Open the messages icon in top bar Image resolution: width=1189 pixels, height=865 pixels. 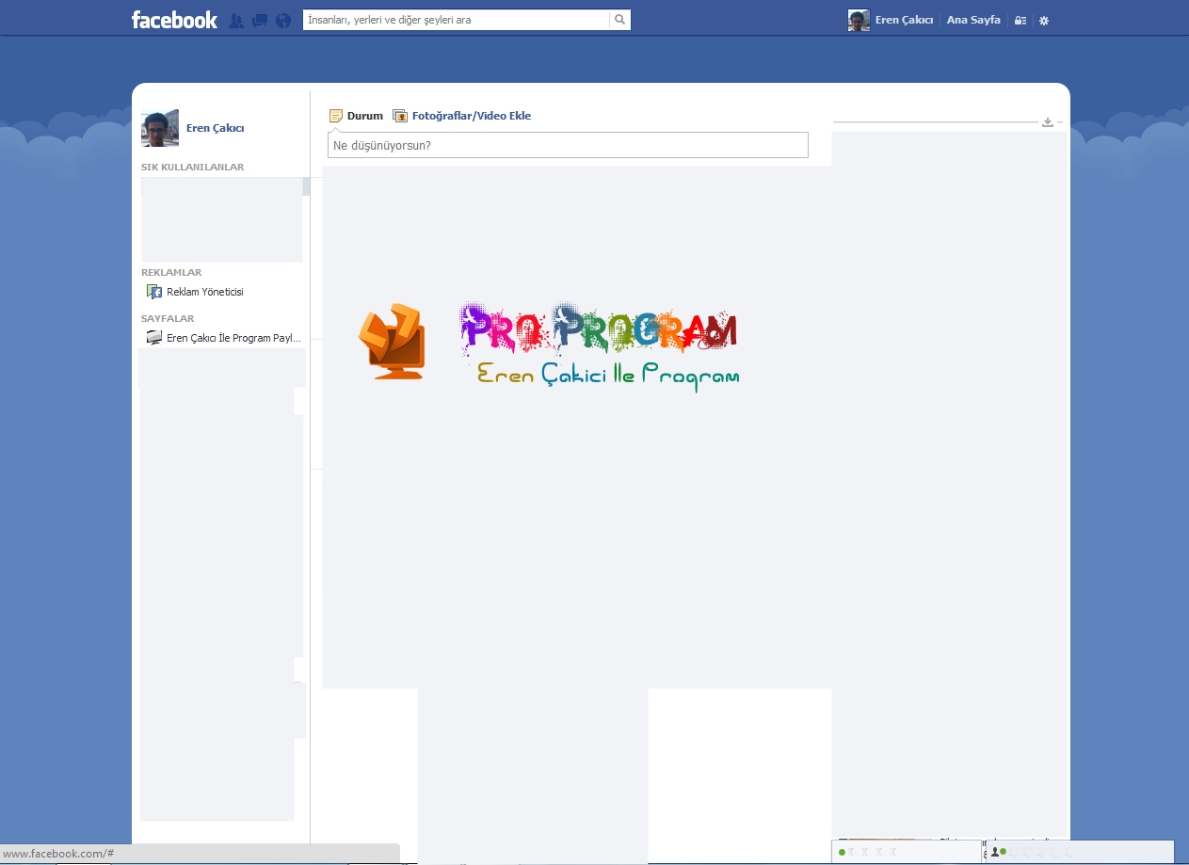click(260, 20)
